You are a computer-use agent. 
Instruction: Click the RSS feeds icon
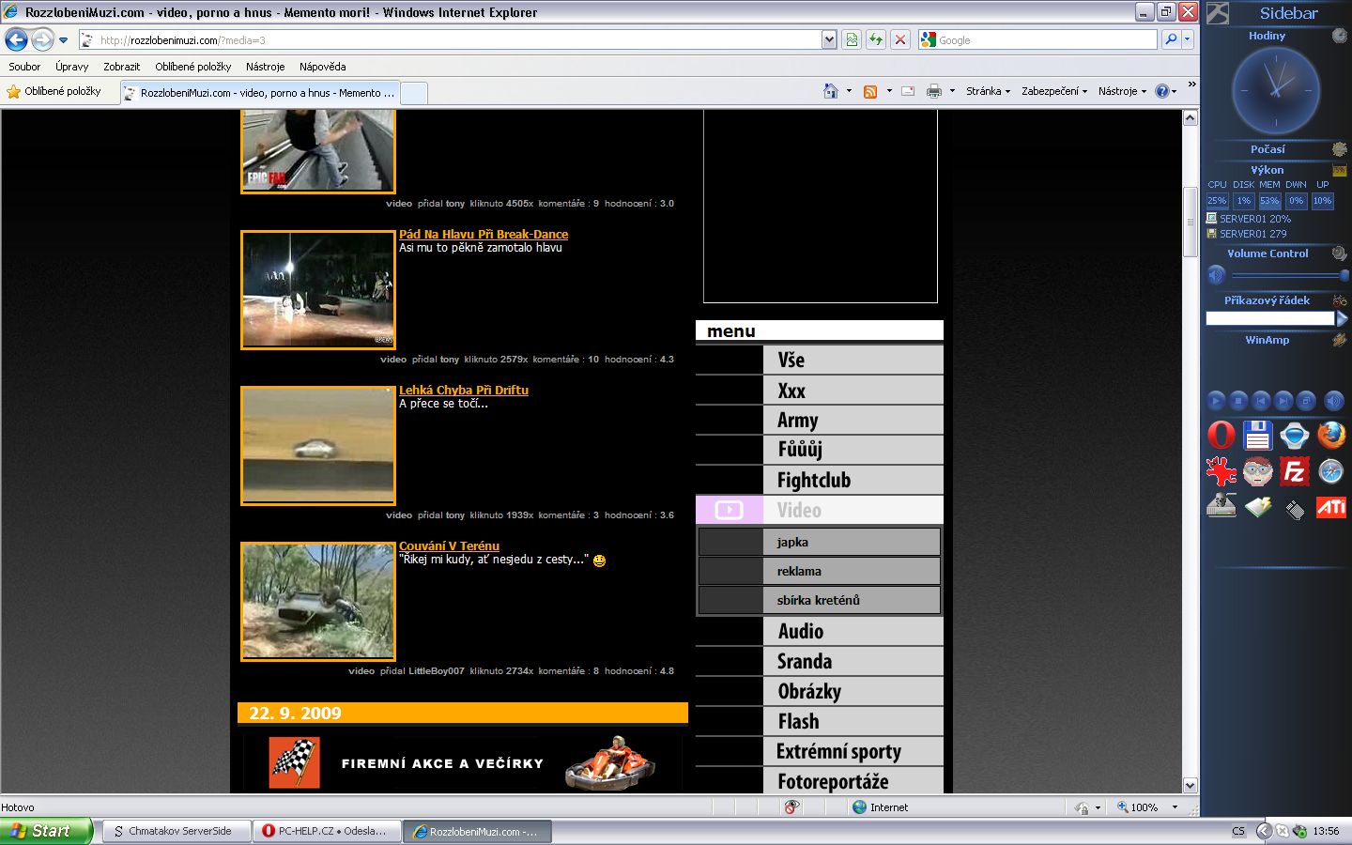[870, 91]
